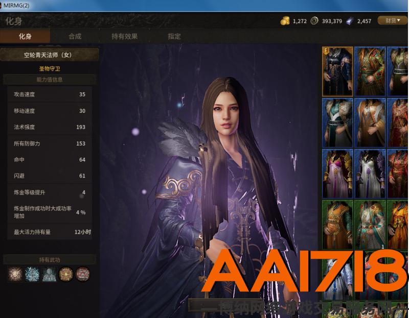Select the green-and-red patterned robe avatar thumbnail

click(x=370, y=71)
